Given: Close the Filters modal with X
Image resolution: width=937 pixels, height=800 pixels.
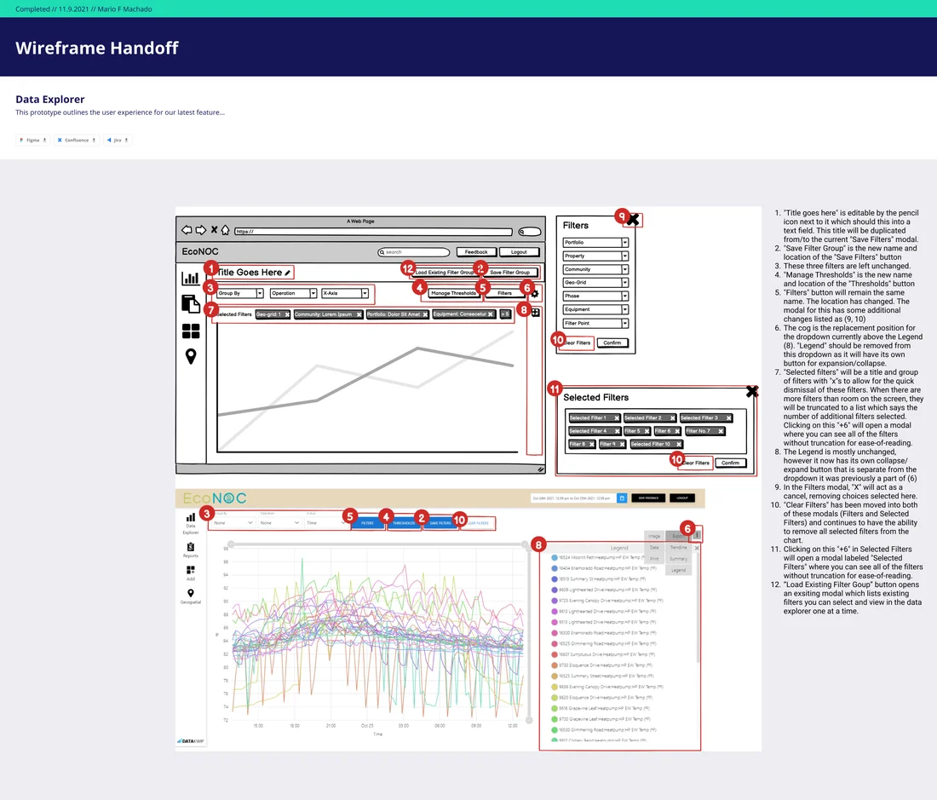Looking at the screenshot, I should click(x=633, y=220).
